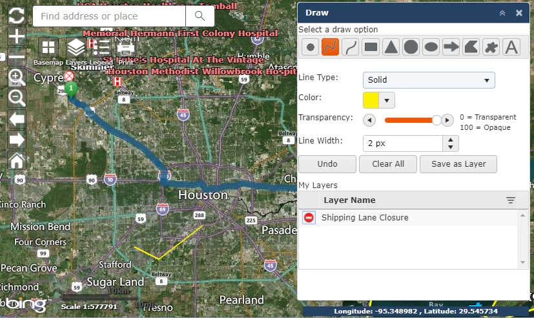Zoom out with the minus button
The height and width of the screenshot is (318, 534).
pyautogui.click(x=16, y=57)
